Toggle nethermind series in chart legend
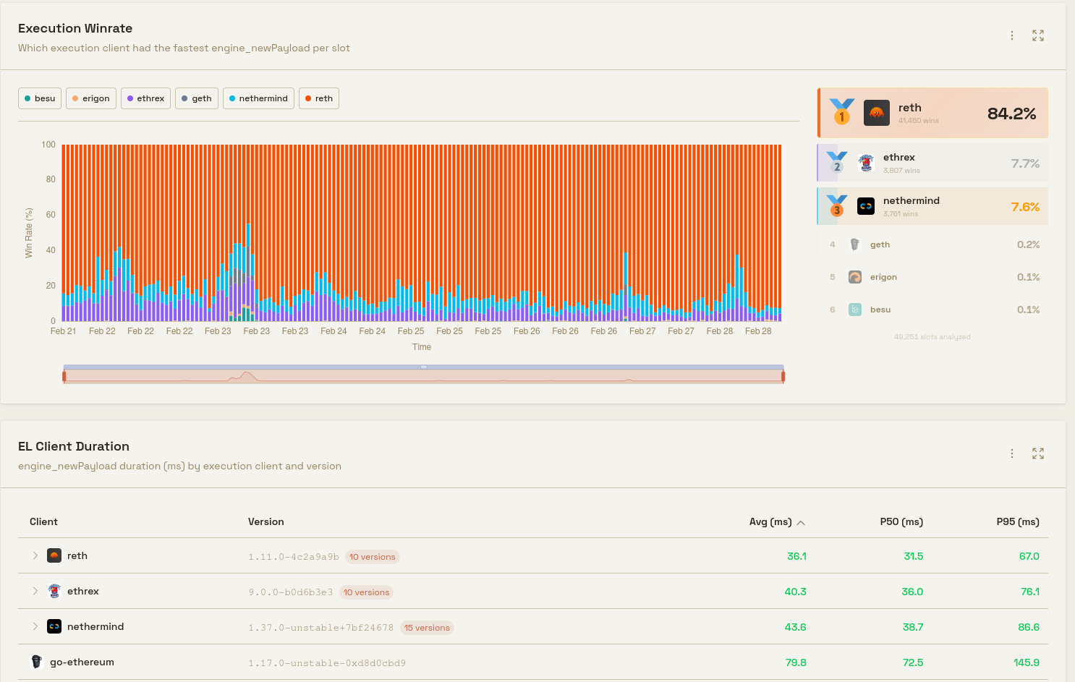Screen dimensions: 1075x682 [x=258, y=98]
